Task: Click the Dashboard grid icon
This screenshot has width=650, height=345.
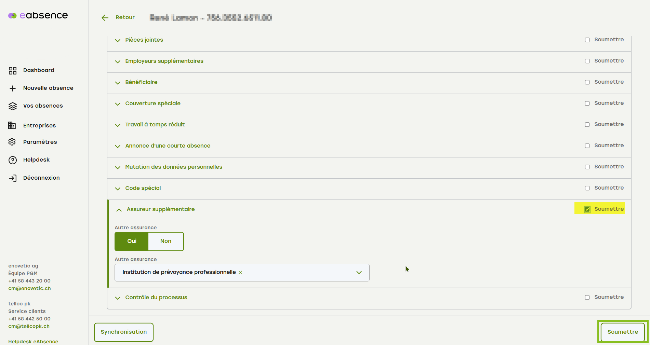Action: (13, 71)
